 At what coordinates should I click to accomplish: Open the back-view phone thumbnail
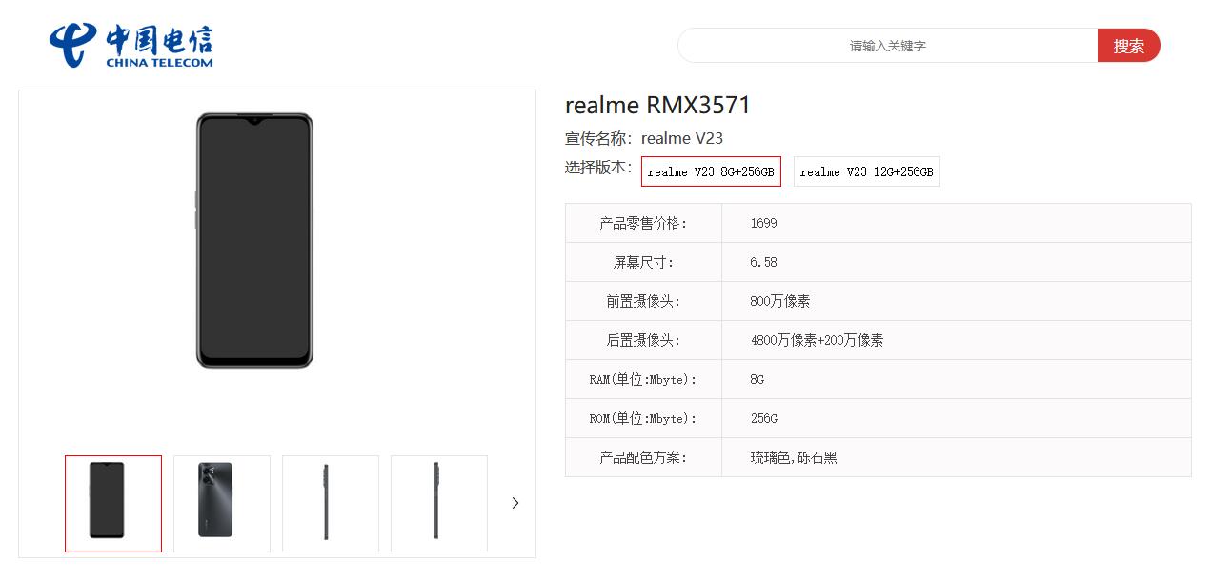(x=222, y=504)
